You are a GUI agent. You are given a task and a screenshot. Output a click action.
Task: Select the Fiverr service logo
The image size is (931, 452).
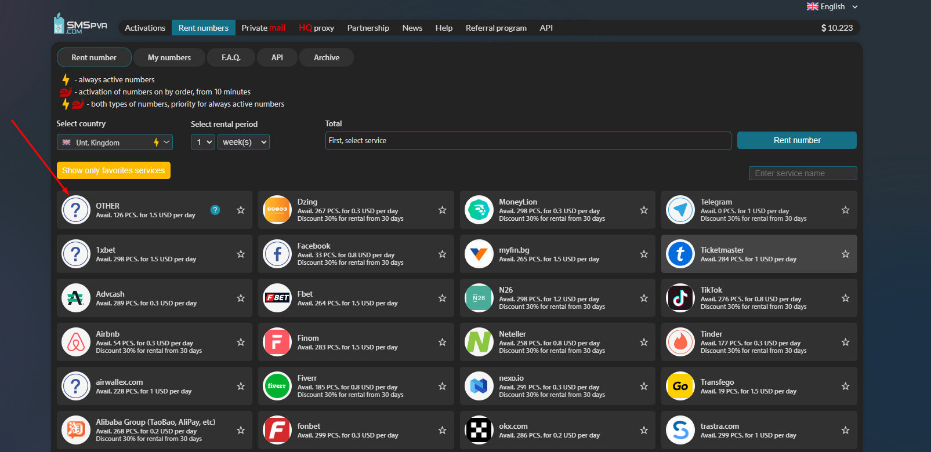click(277, 386)
